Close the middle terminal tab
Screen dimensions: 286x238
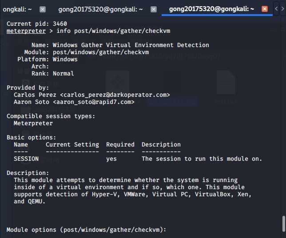(x=153, y=9)
